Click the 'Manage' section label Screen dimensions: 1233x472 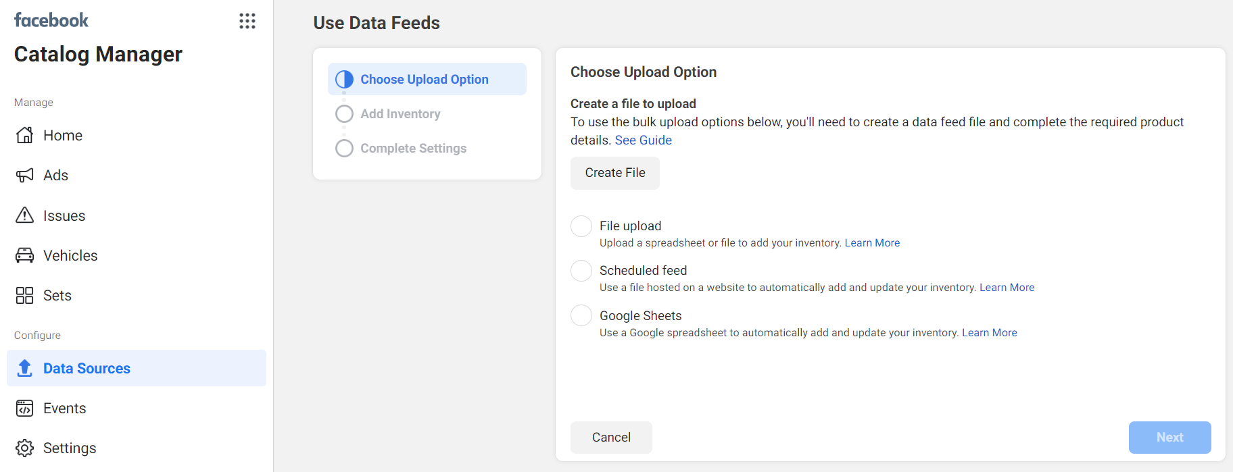click(34, 103)
